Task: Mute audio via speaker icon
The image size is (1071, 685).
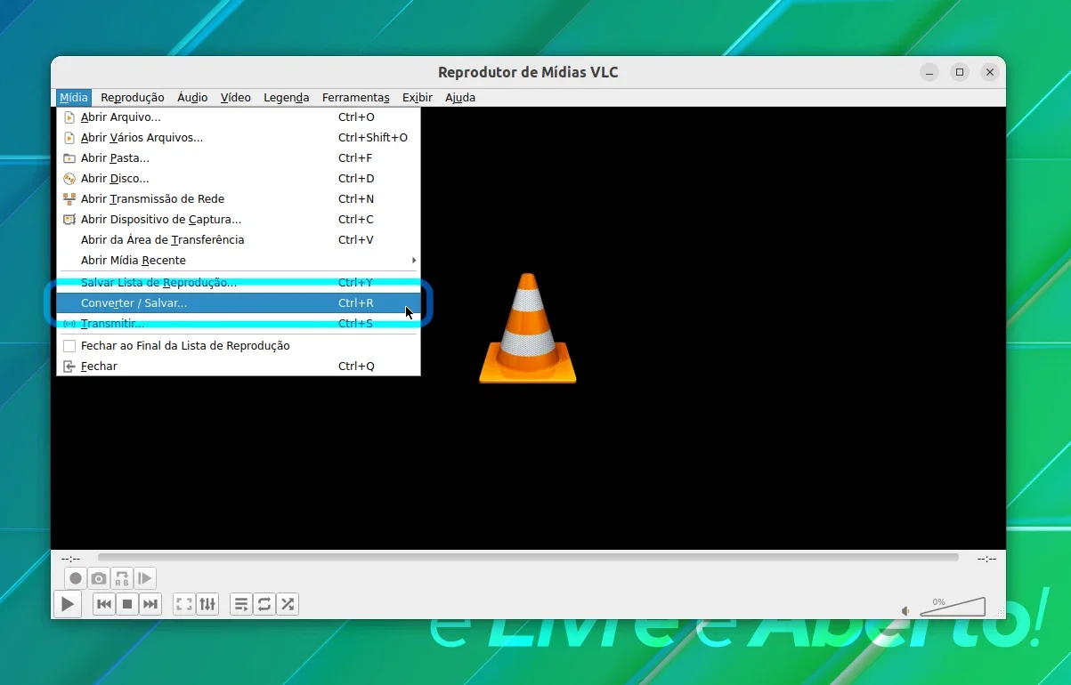Action: [905, 611]
